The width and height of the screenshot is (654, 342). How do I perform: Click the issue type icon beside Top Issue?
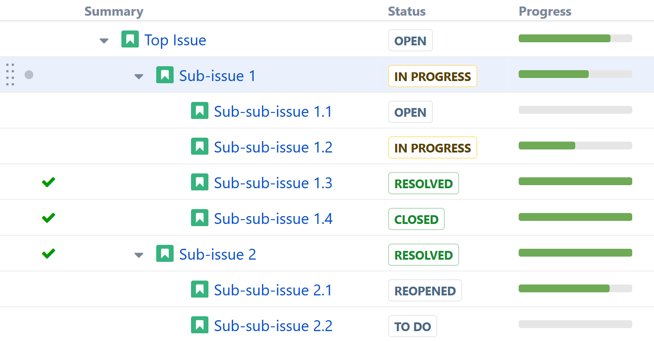[x=130, y=40]
